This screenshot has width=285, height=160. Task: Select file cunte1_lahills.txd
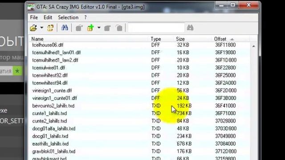click(x=49, y=113)
